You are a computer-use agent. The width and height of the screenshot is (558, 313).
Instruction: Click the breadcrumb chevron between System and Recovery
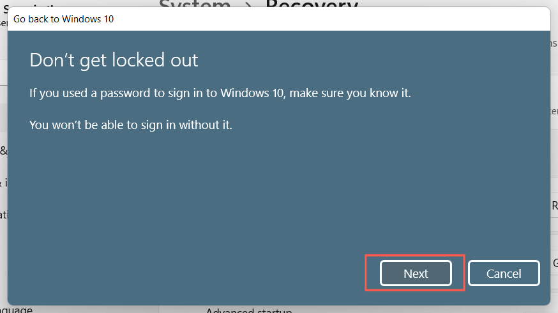[x=248, y=5]
